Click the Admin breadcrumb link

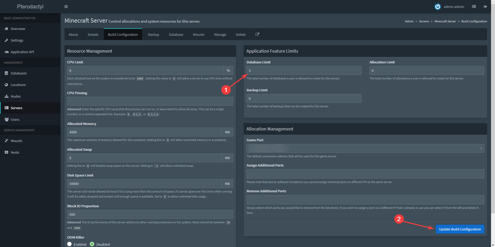click(409, 21)
